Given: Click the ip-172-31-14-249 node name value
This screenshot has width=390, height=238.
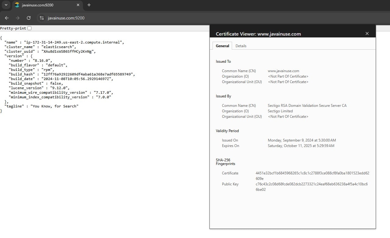Looking at the screenshot, I should coord(74,42).
